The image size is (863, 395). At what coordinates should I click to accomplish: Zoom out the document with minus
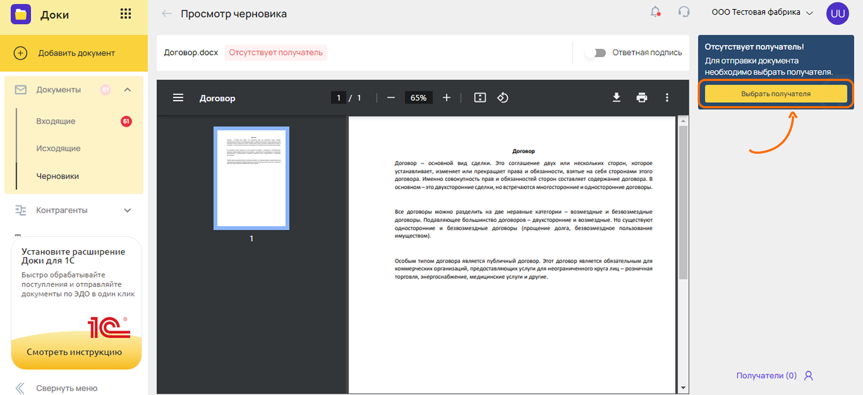[x=391, y=97]
